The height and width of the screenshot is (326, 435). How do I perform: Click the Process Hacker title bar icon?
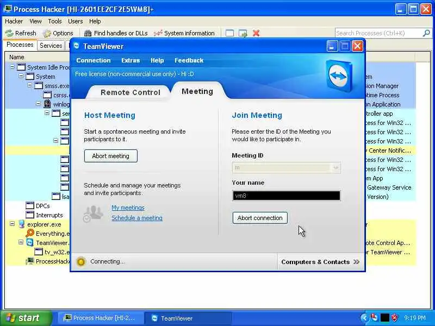(8, 9)
